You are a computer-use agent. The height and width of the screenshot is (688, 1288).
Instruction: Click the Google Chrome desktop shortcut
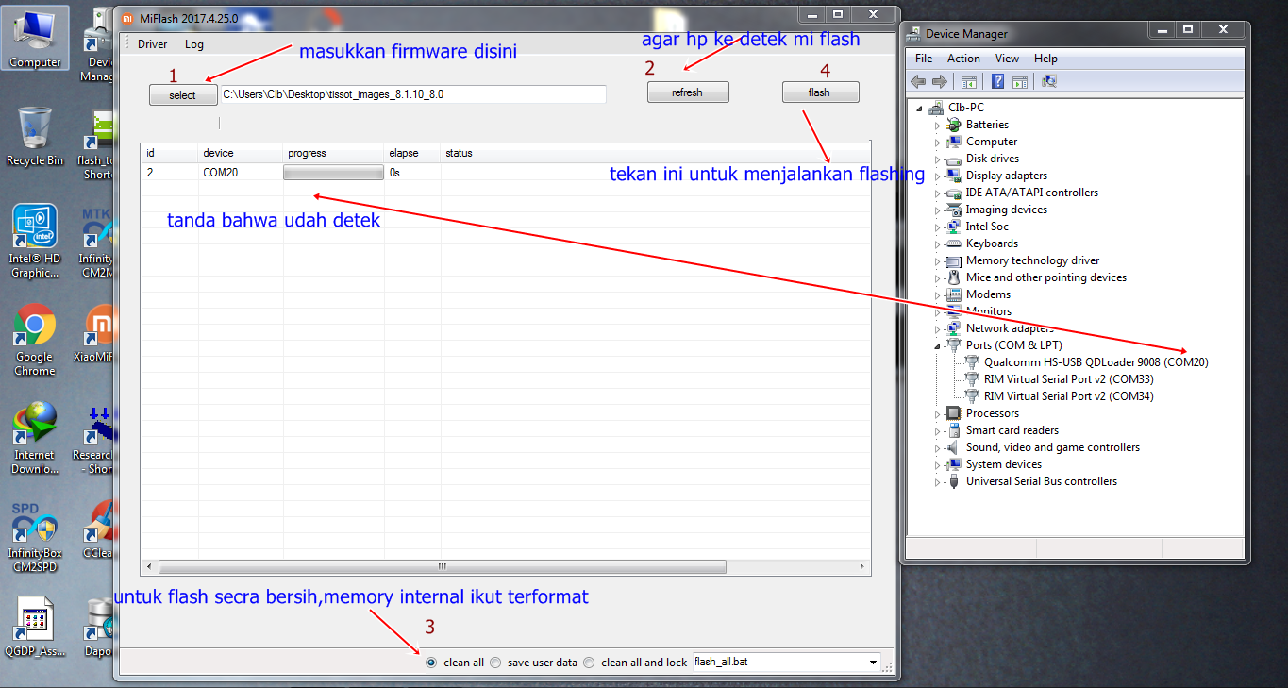click(x=35, y=341)
